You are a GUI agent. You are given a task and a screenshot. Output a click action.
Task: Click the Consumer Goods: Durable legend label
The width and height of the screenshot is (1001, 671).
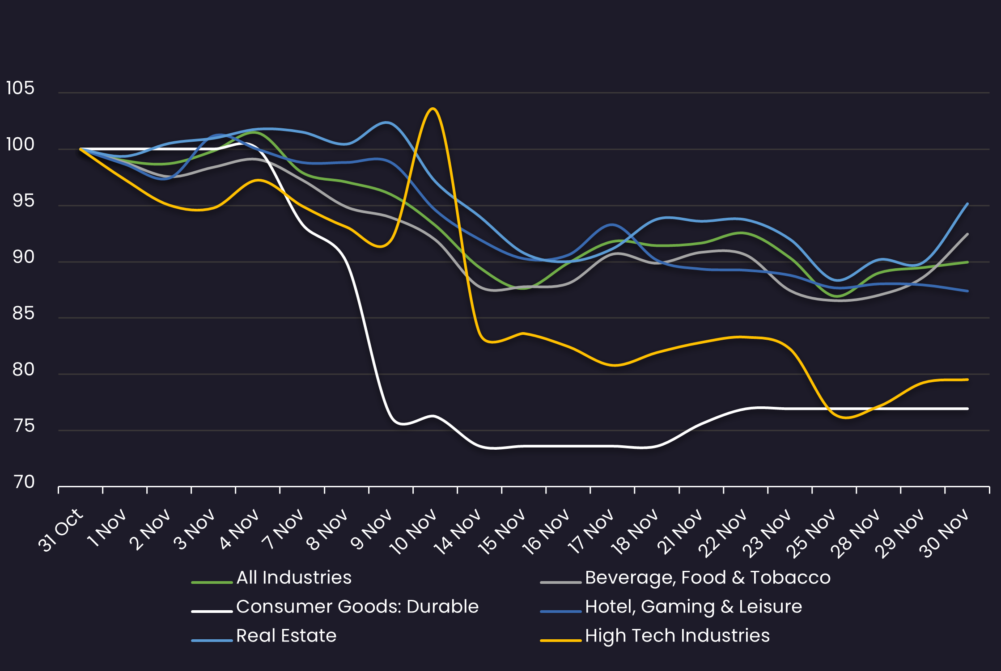point(357,607)
